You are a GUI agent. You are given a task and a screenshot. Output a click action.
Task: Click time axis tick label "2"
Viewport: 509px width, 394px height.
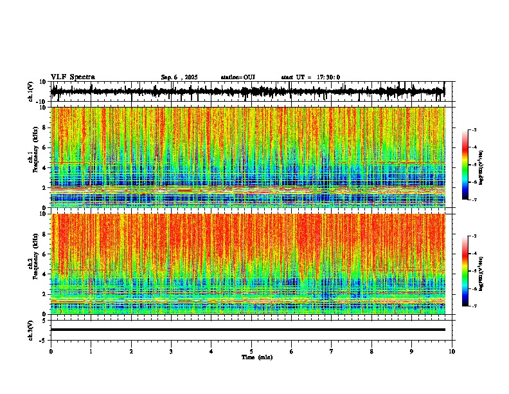click(131, 352)
